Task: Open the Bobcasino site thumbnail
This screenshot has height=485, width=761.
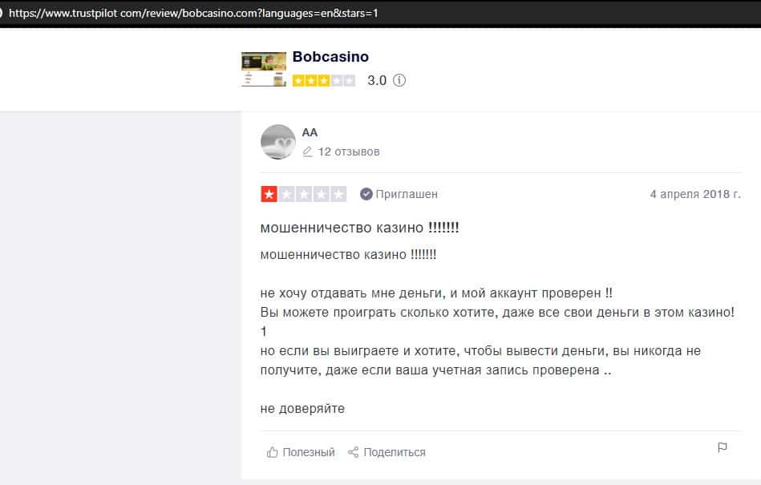Action: [x=264, y=69]
